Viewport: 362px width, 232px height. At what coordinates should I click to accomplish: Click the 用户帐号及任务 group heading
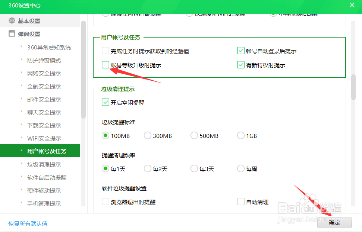[120, 37]
